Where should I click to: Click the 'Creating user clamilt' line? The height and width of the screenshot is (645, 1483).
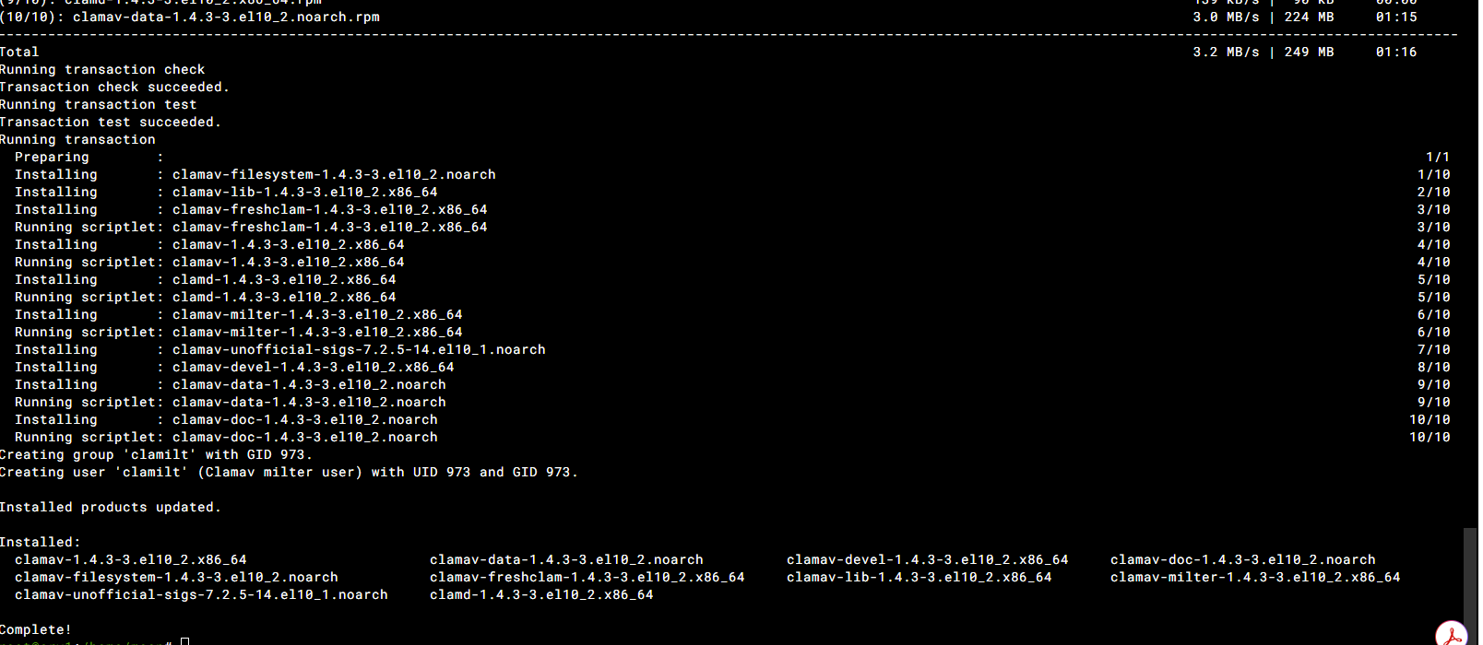tap(289, 473)
